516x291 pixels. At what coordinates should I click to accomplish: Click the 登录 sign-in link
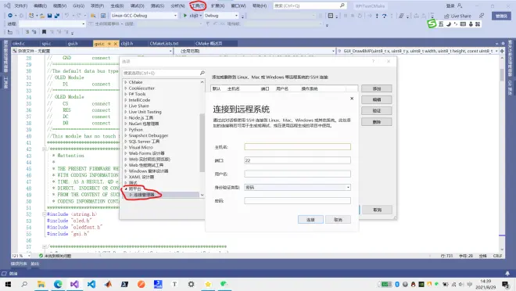tap(450, 6)
